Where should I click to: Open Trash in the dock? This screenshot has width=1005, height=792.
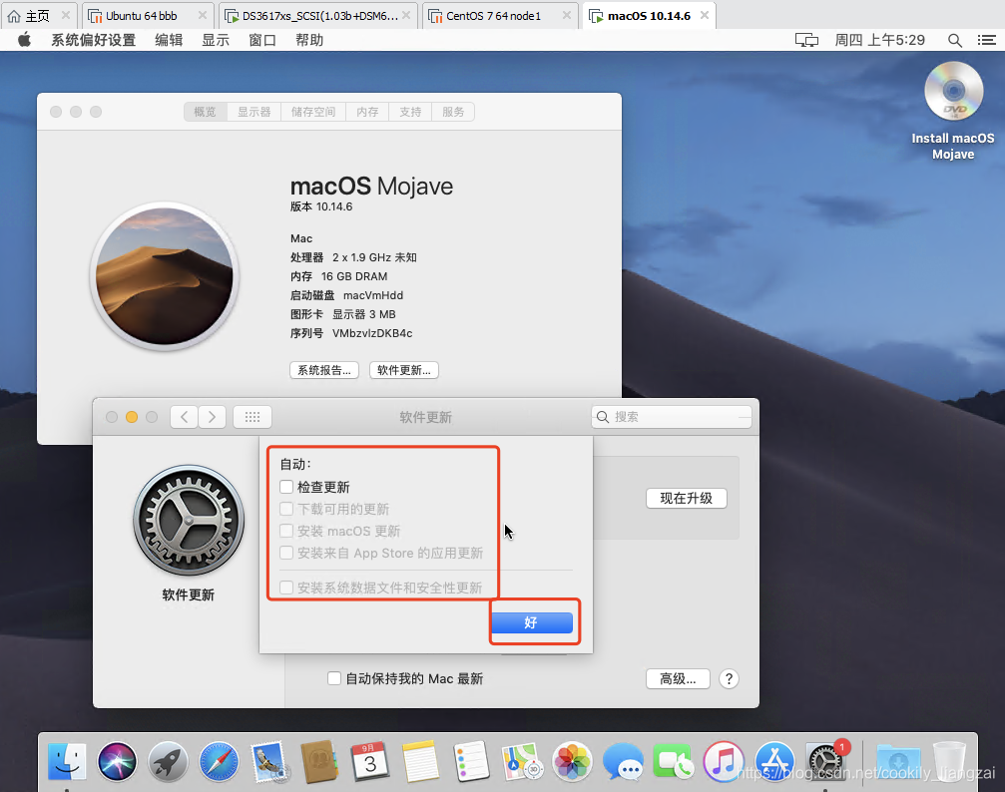[949, 761]
